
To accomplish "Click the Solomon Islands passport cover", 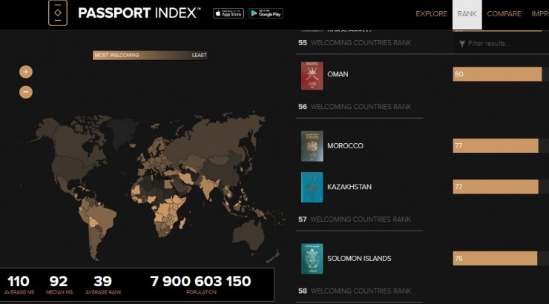I will [312, 259].
